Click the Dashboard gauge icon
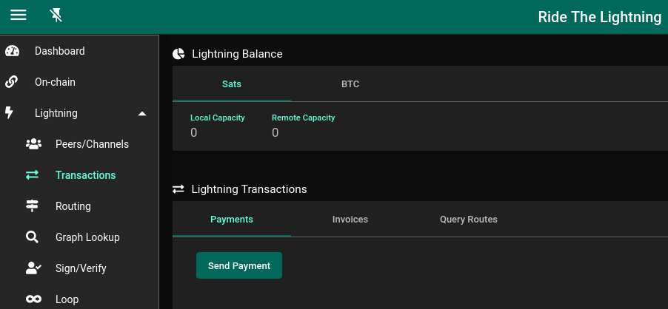 13,51
